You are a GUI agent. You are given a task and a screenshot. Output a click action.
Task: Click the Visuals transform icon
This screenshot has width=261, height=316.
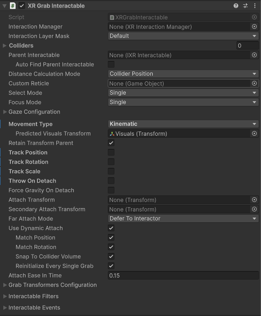pos(112,133)
